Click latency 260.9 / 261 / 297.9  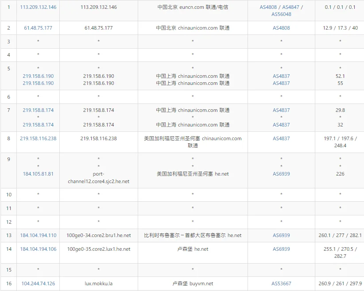340,283
